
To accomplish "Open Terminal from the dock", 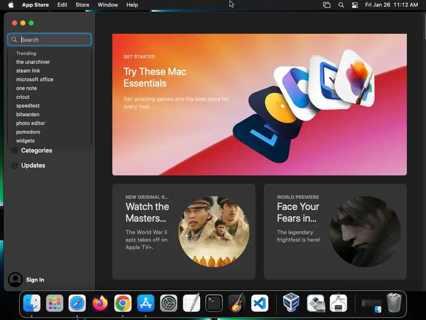I will (x=214, y=303).
